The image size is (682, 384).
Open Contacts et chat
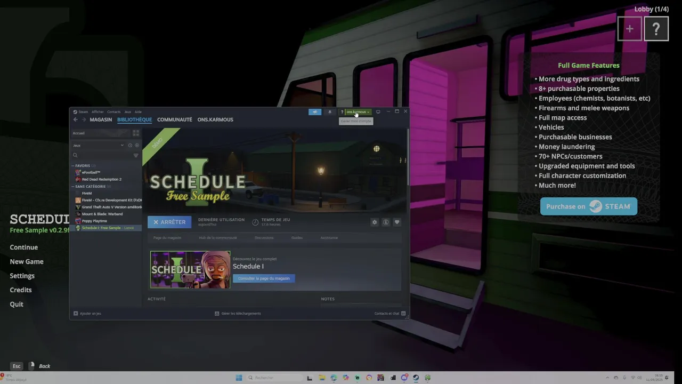click(390, 314)
